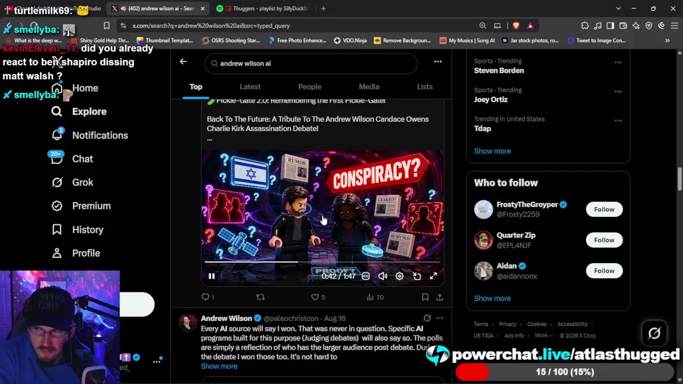The image size is (683, 384).
Task: Click the page vertical scrollbar thumb
Action: click(x=679, y=179)
